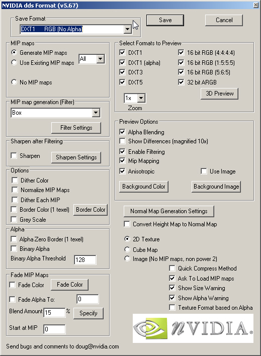Toggle Show Alpha Warning

[x=172, y=298]
